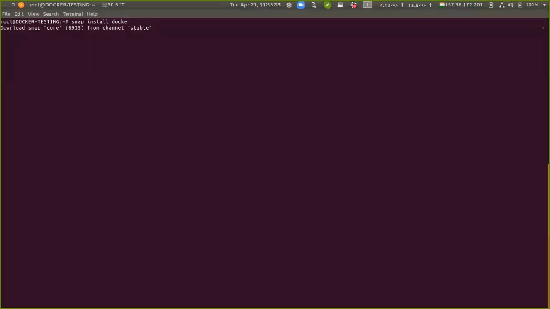Expand the system menu arrow

[544, 5]
